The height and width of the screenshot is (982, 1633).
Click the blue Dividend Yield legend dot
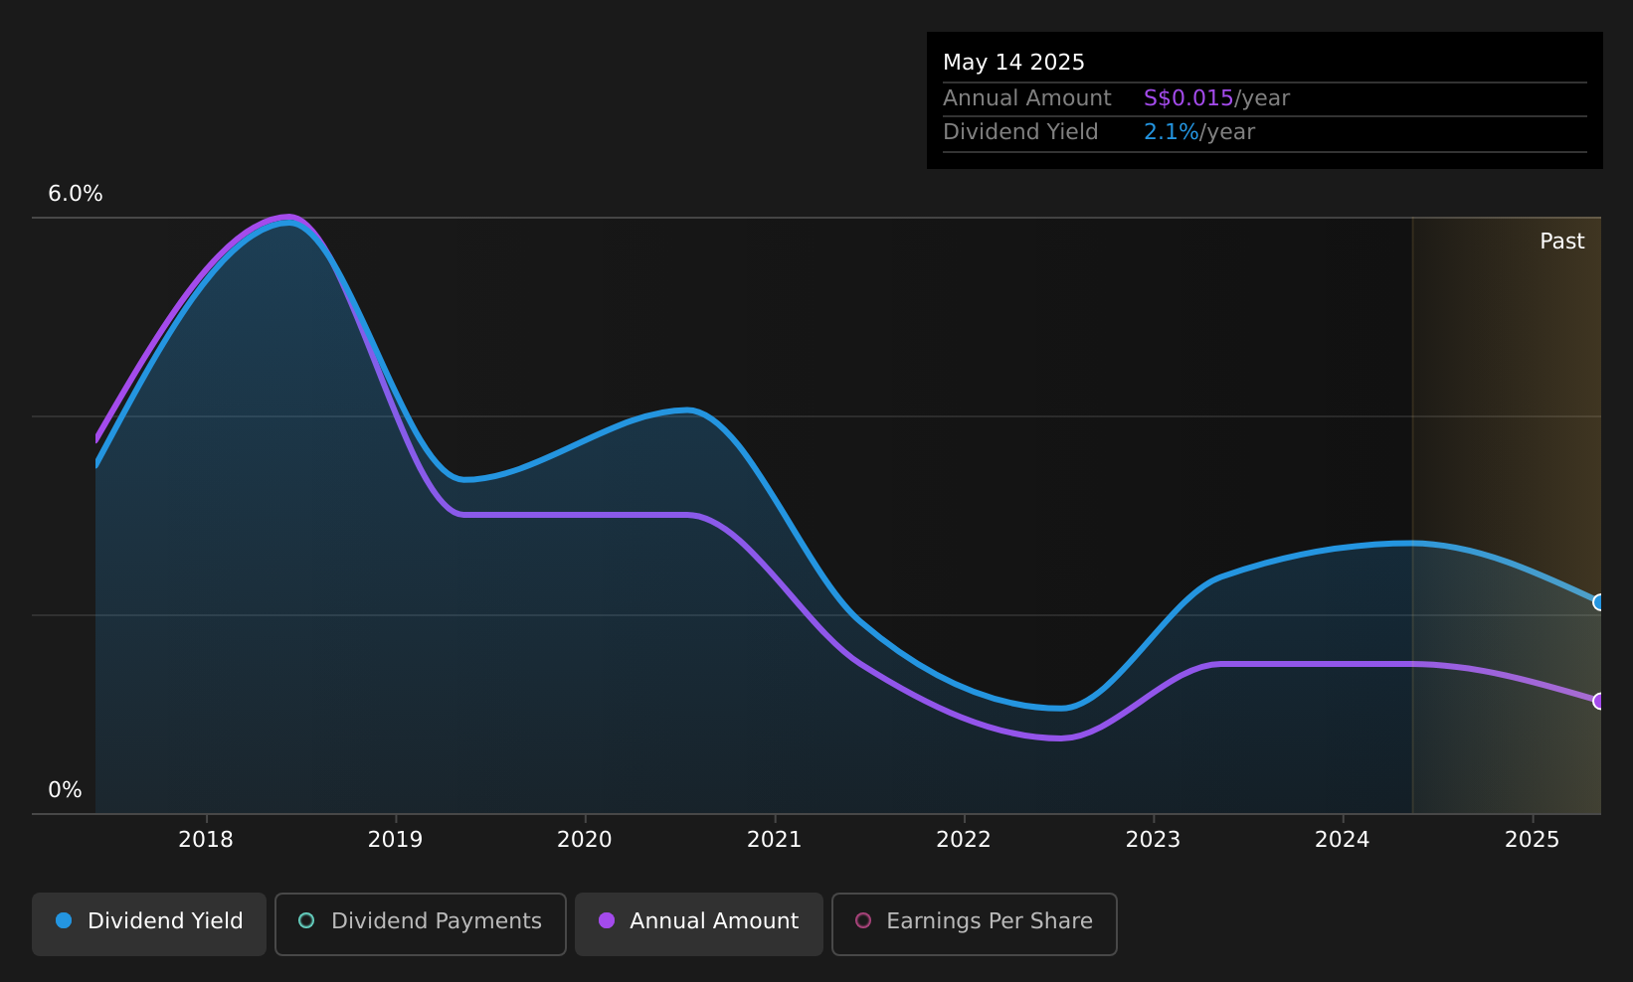[x=64, y=920]
